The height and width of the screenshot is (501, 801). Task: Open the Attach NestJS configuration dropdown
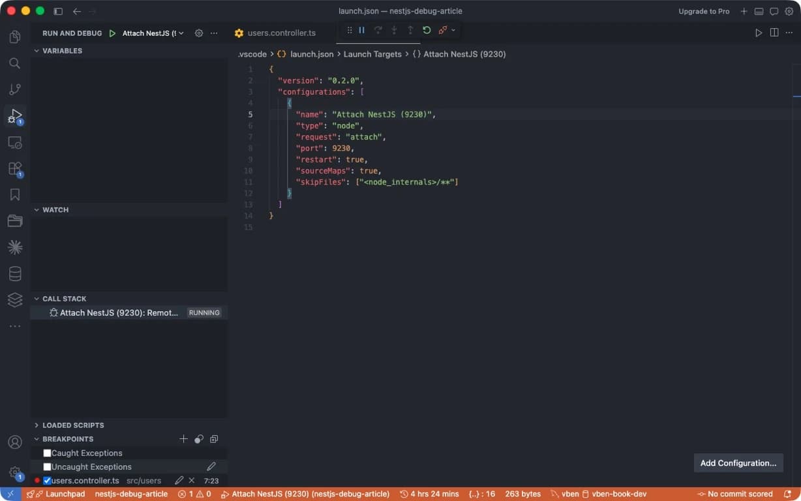coord(153,33)
